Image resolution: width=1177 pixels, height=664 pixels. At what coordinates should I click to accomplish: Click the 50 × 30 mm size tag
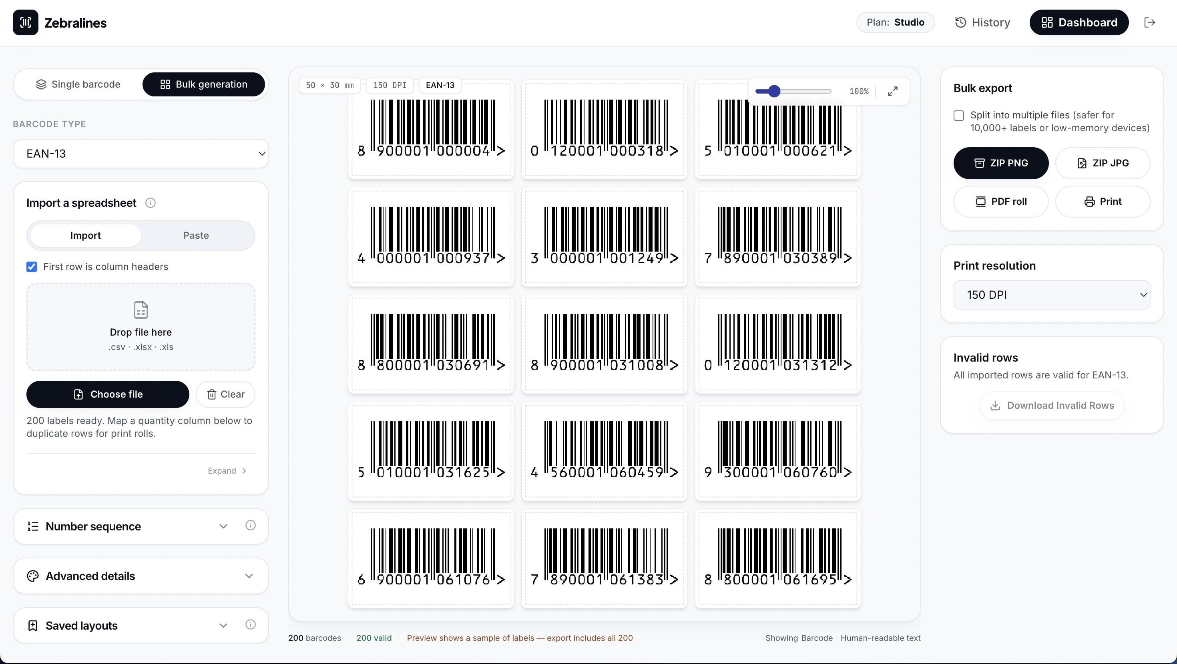point(329,85)
